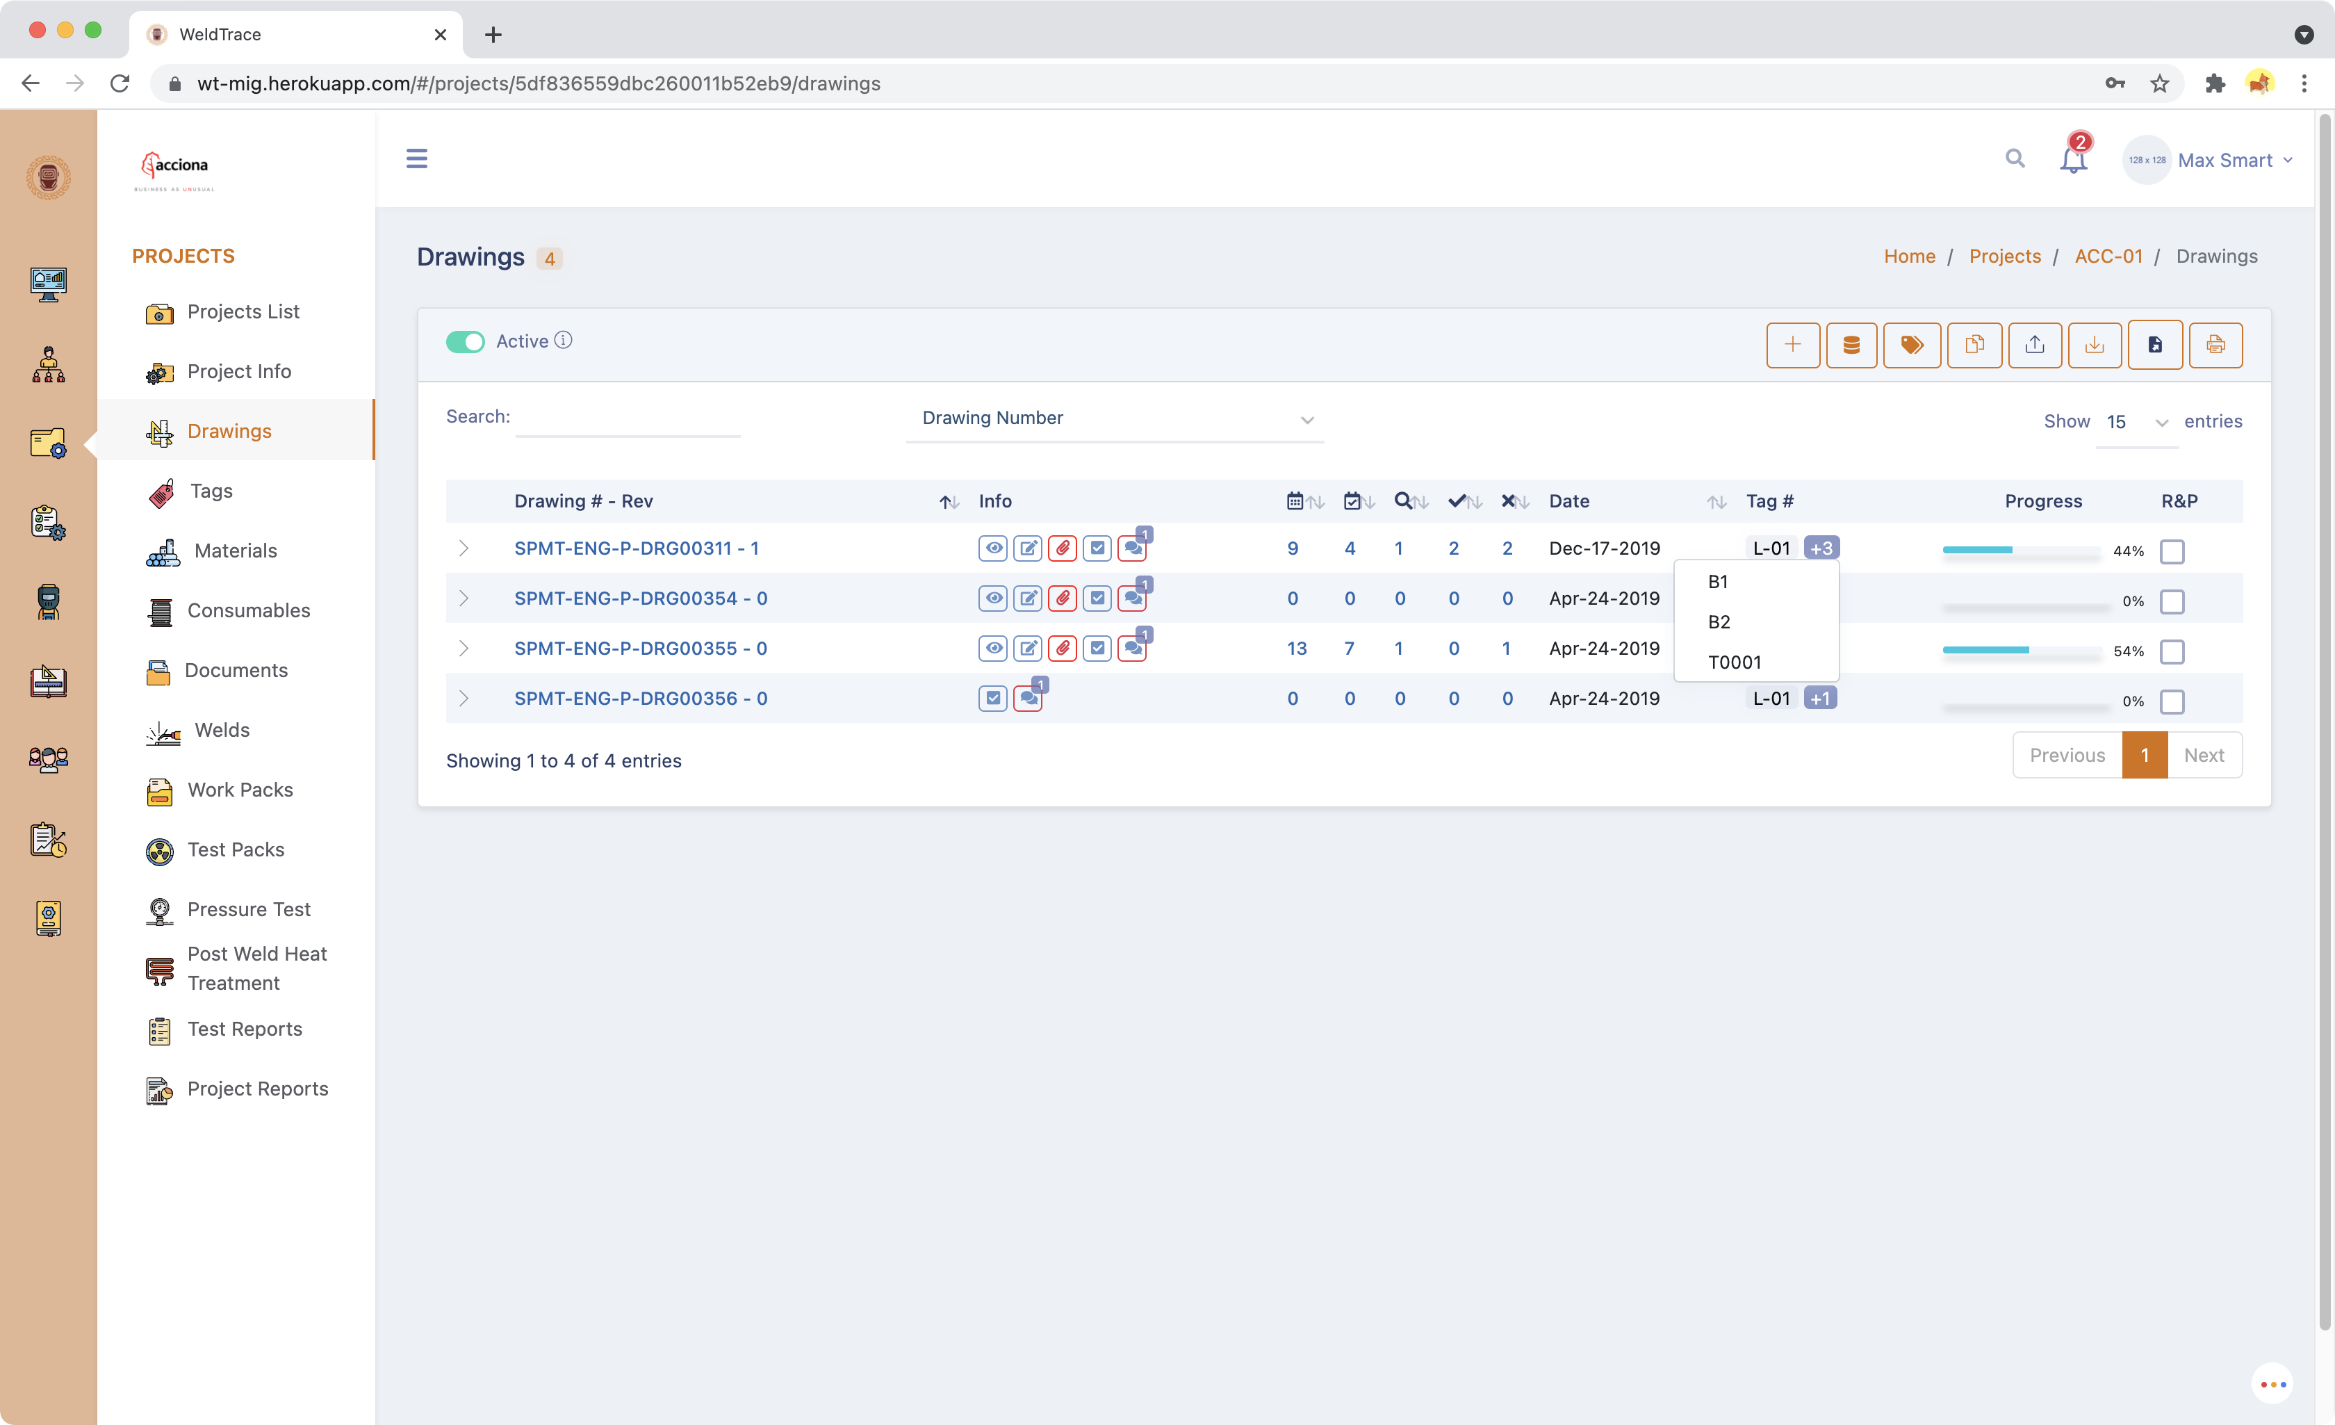Expand row SPMT-ENG-P-DRG00356 - 0

pos(464,699)
